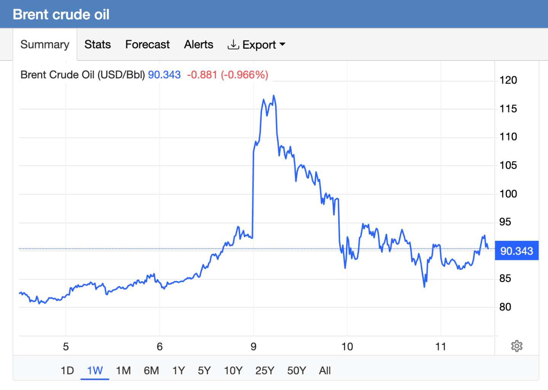Show the 6M price history
548x390 pixels.
coord(151,371)
